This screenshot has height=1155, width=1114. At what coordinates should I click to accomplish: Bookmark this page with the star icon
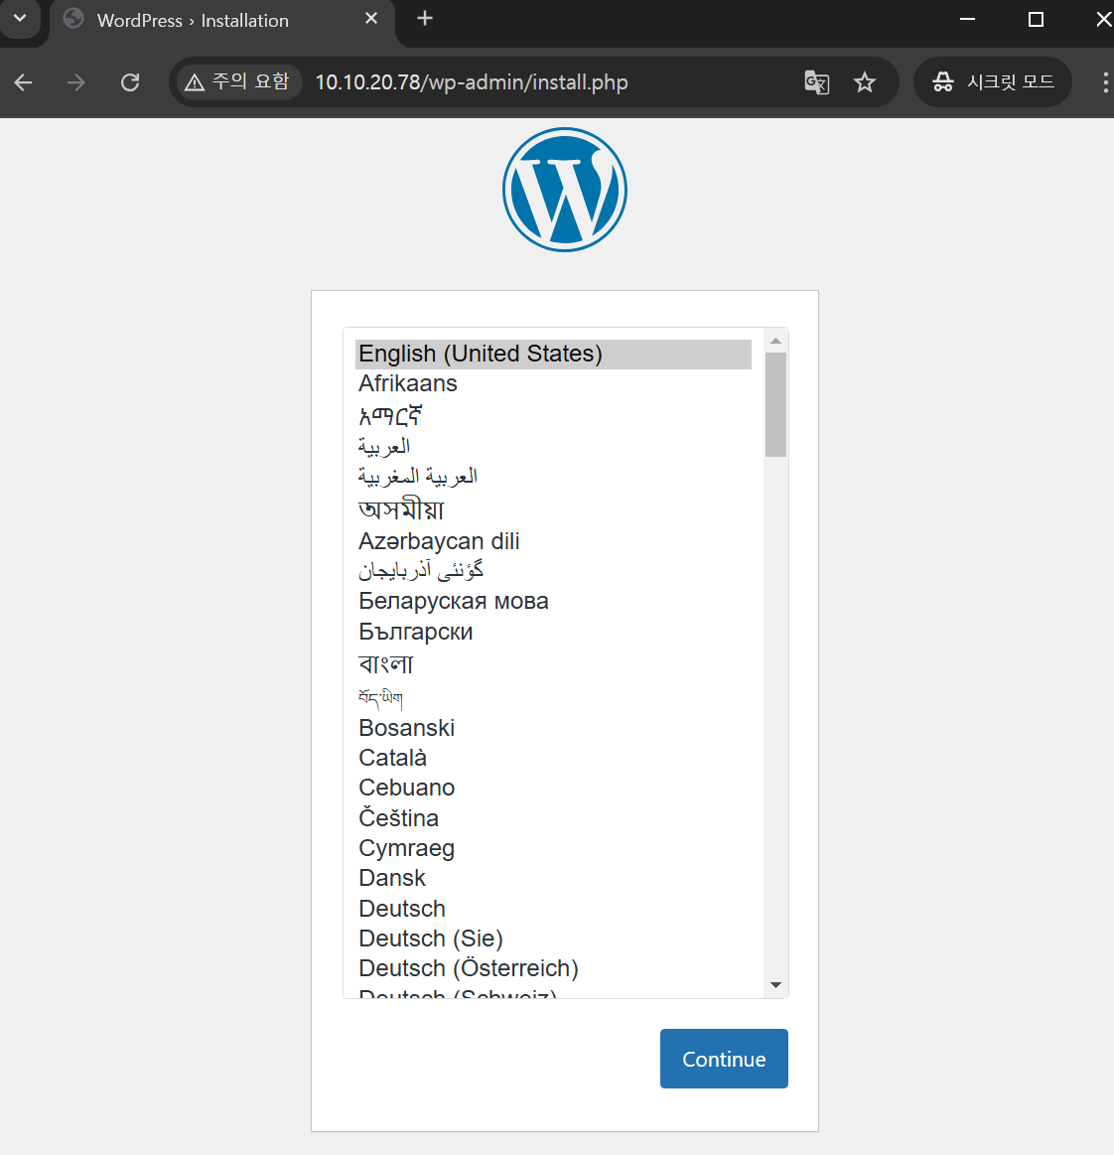[865, 82]
